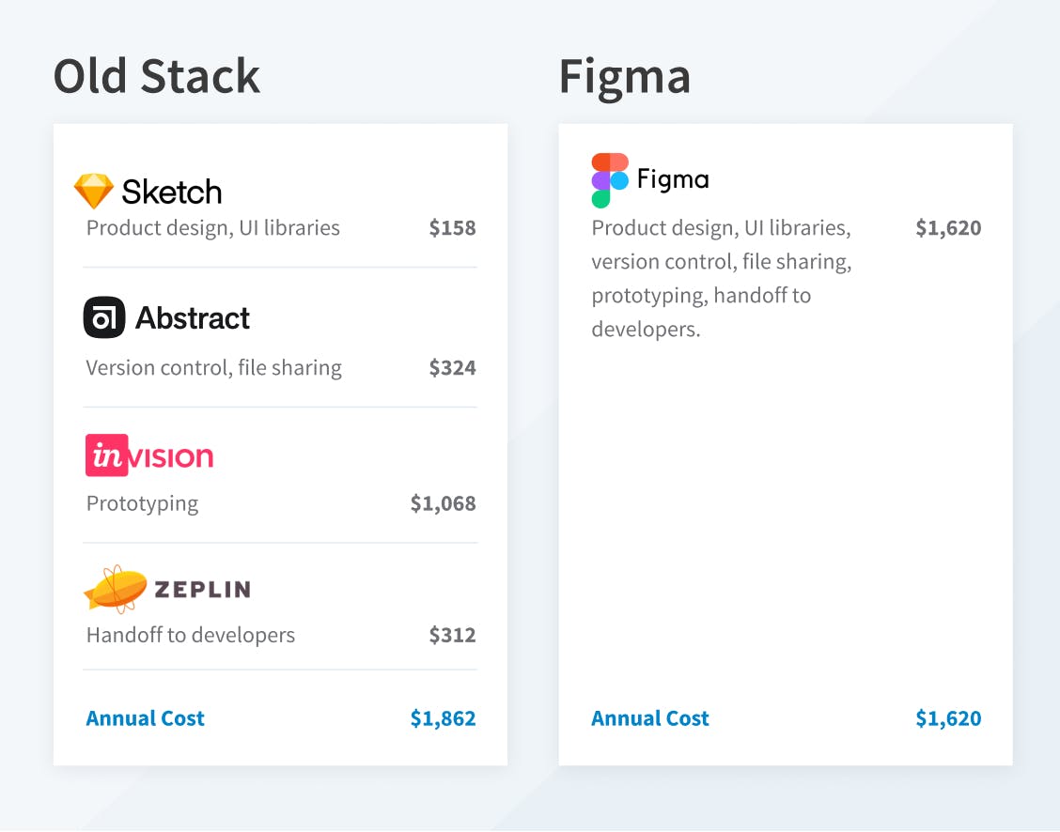Click the 'Prototyping' description text
Screen dimensions: 1060x832
pos(142,503)
